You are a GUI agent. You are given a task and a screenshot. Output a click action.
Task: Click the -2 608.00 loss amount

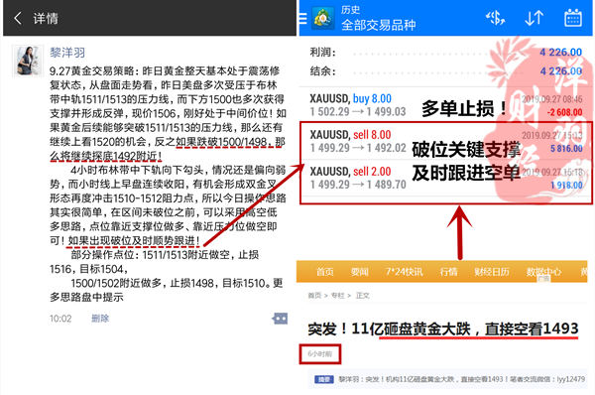click(x=564, y=112)
